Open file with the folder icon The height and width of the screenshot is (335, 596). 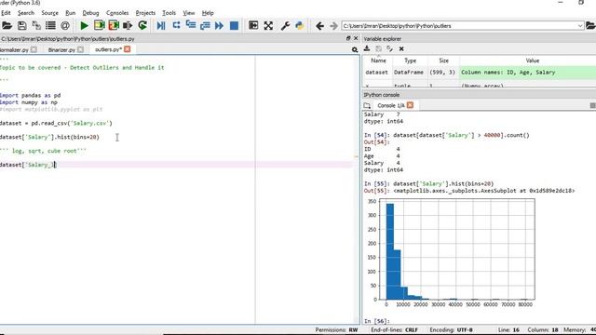7,26
